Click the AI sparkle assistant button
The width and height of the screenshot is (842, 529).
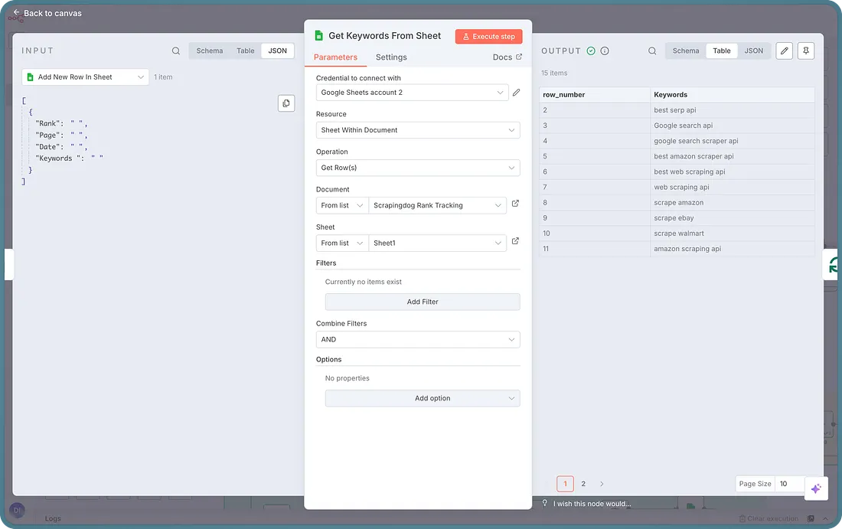[x=816, y=488]
